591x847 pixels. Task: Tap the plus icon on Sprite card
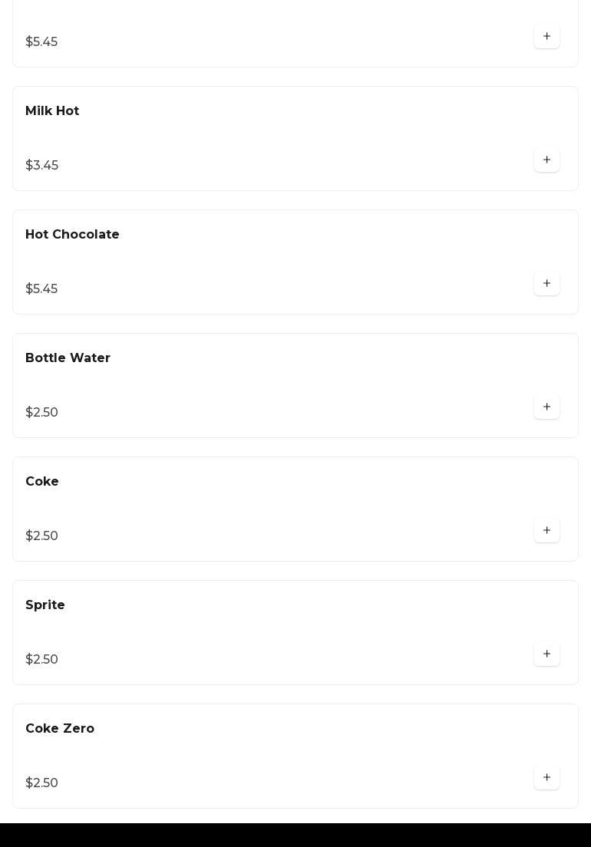[546, 654]
